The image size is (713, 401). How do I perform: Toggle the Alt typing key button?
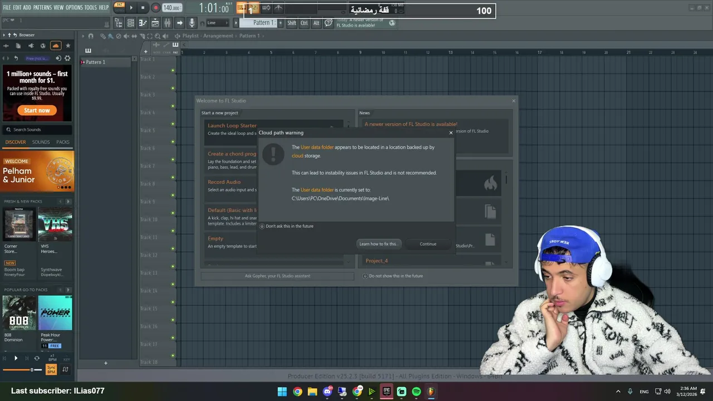click(x=316, y=23)
